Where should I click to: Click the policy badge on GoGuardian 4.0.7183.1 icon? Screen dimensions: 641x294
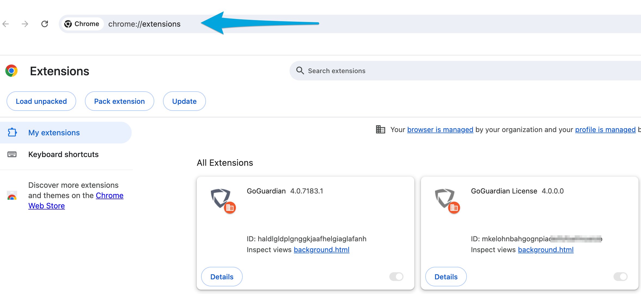(230, 208)
